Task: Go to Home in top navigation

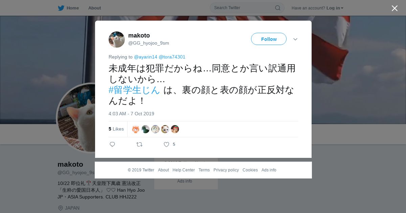Action: [x=73, y=8]
